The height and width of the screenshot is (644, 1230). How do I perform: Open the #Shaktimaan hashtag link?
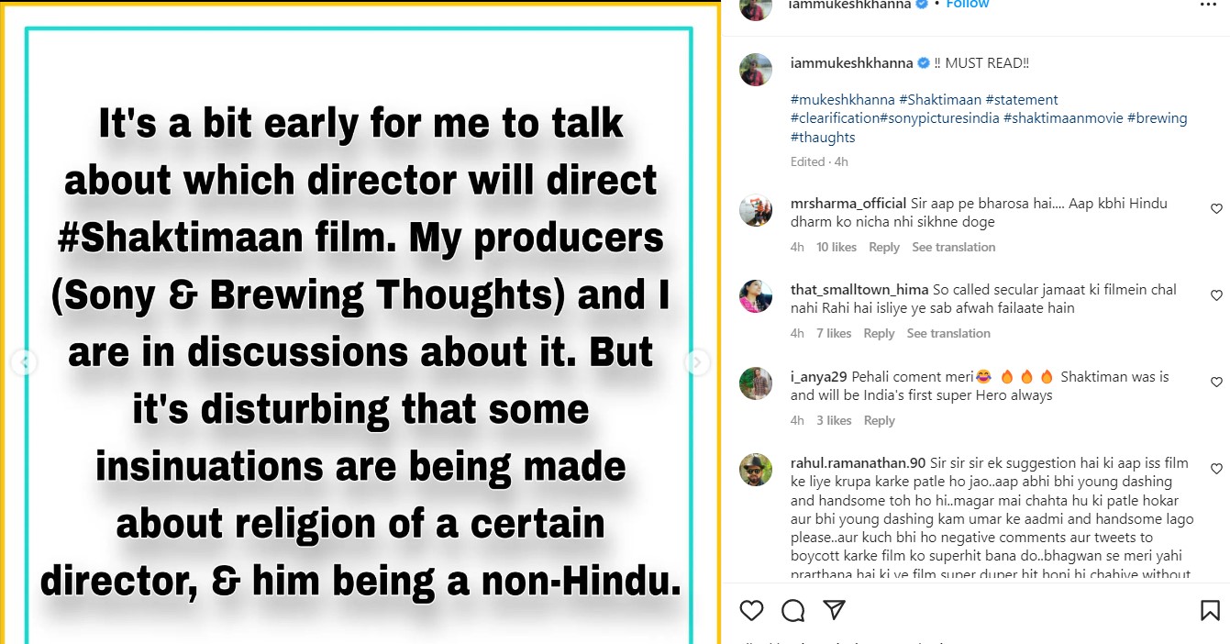pos(940,99)
